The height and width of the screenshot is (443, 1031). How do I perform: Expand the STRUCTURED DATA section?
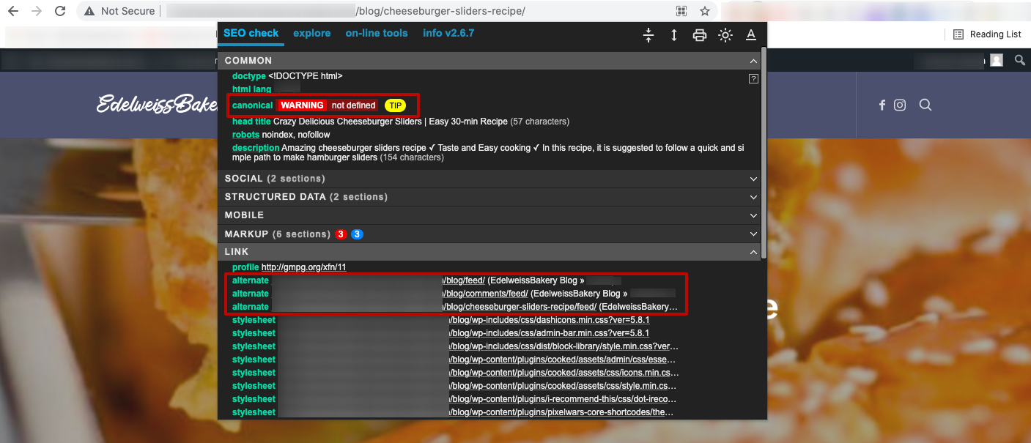tap(753, 197)
